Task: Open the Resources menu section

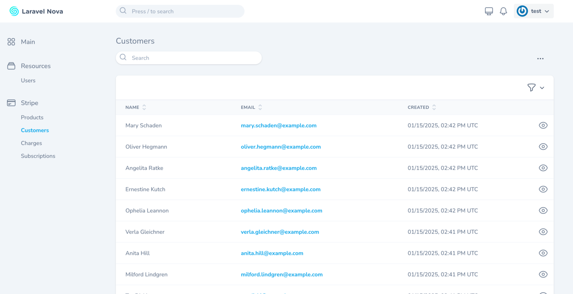Action: (x=36, y=66)
